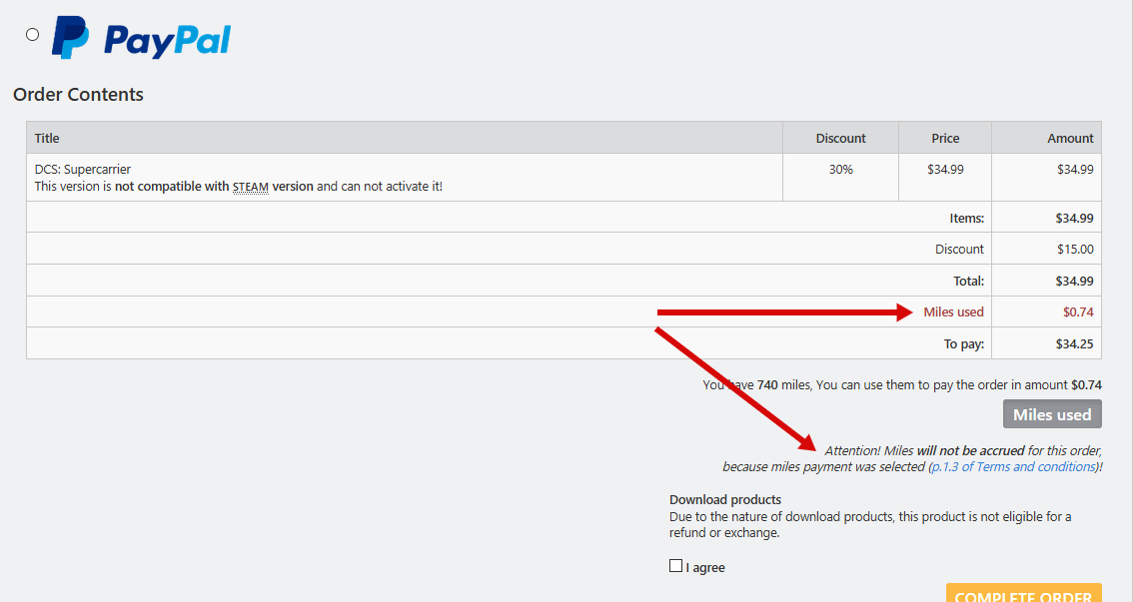Click the $15.00 discount value

(1074, 250)
